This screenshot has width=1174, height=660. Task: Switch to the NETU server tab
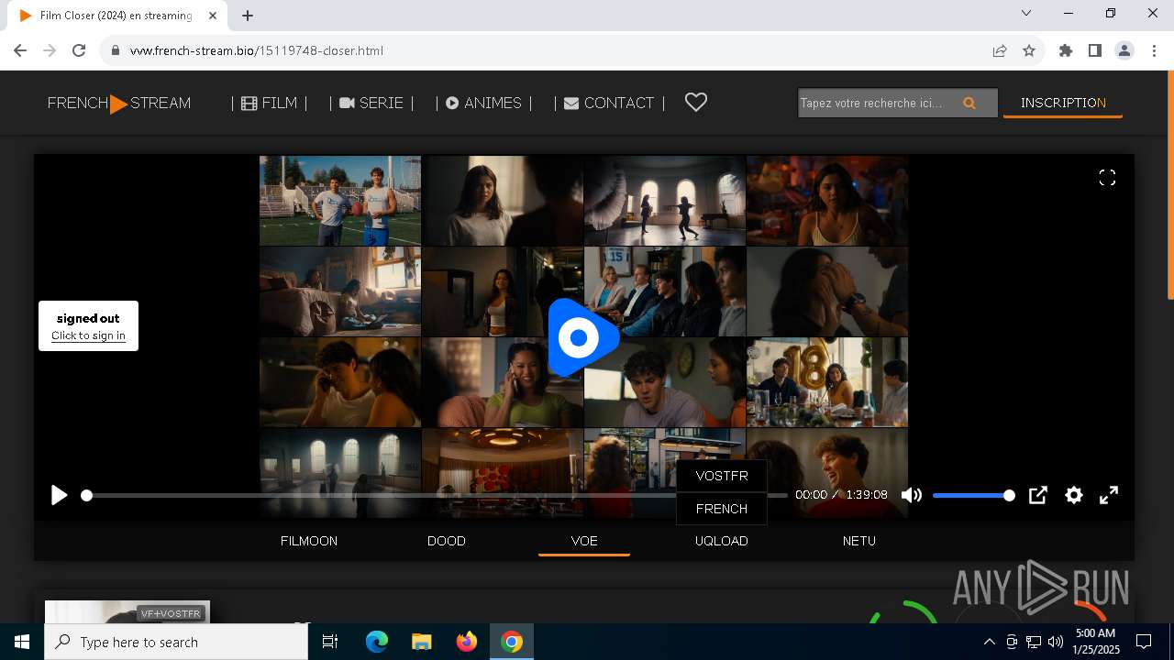[859, 541]
